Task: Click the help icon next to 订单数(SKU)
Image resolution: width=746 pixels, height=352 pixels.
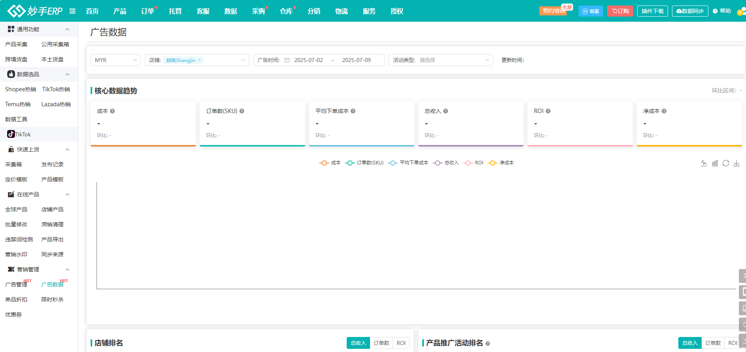Action: point(242,111)
